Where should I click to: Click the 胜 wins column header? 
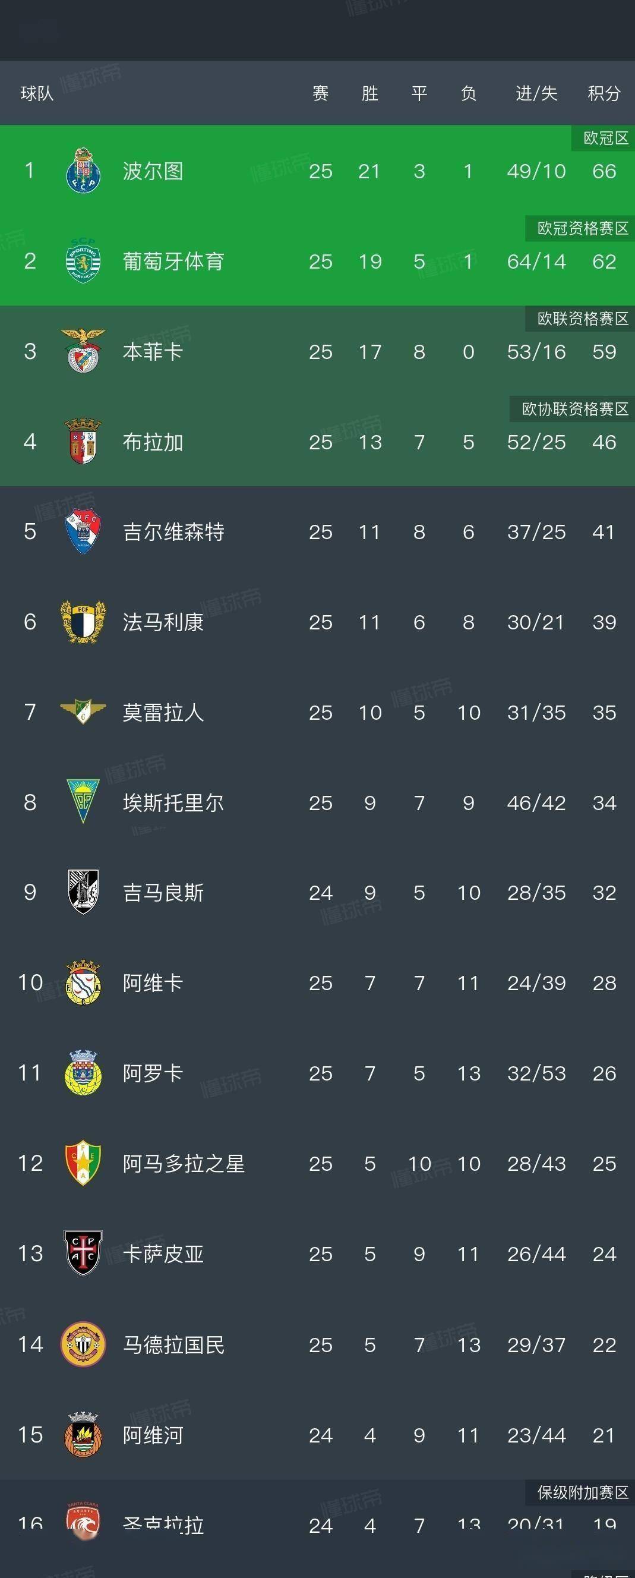click(370, 94)
